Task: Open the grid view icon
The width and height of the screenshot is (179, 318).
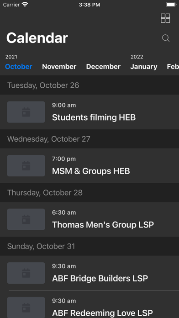Action: pyautogui.click(x=165, y=18)
